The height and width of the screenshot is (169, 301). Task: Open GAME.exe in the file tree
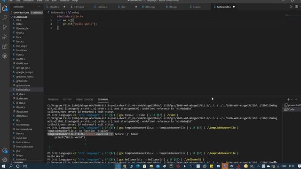(22, 63)
